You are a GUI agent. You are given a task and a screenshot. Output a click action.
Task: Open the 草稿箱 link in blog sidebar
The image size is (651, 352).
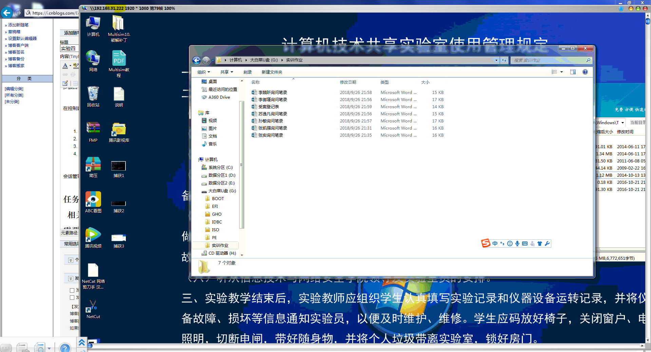point(14,32)
